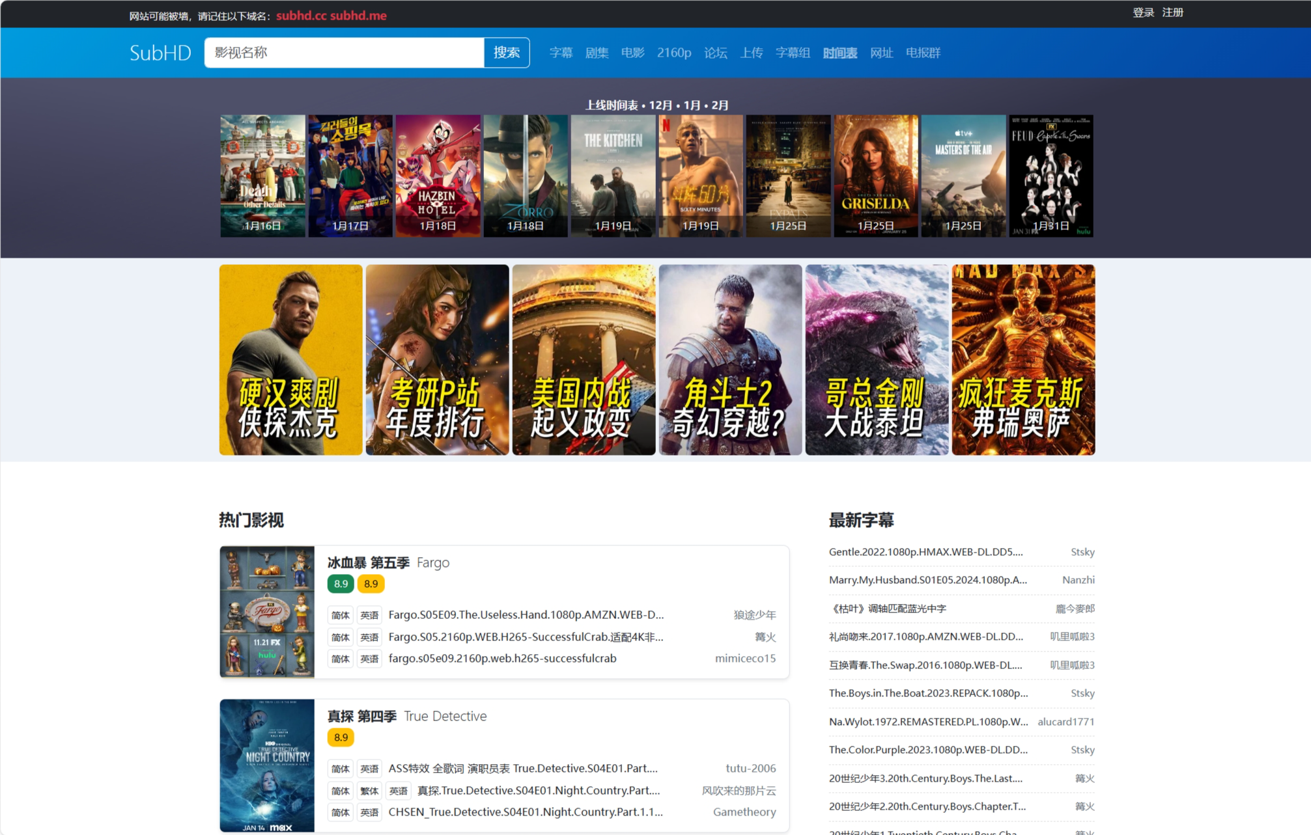
Task: Open the 电报群 nav item
Action: point(923,53)
